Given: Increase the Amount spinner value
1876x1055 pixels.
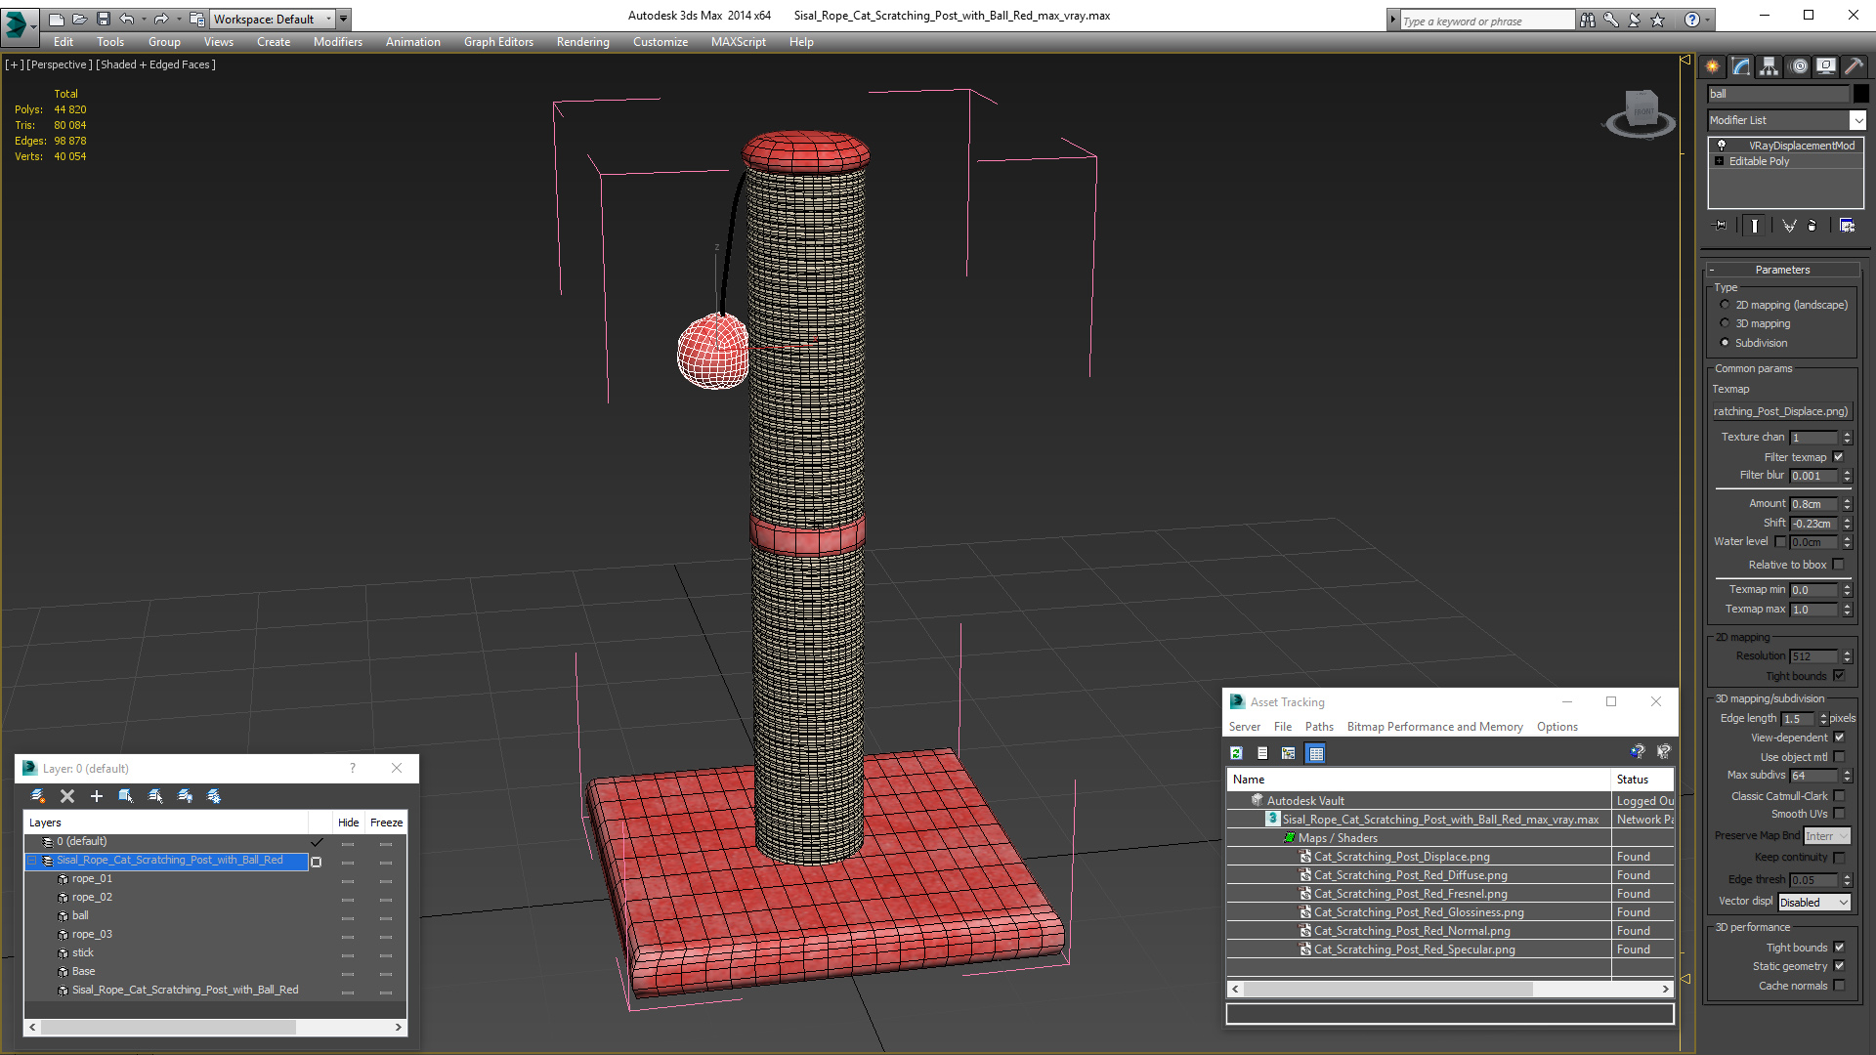Looking at the screenshot, I should point(1847,500).
